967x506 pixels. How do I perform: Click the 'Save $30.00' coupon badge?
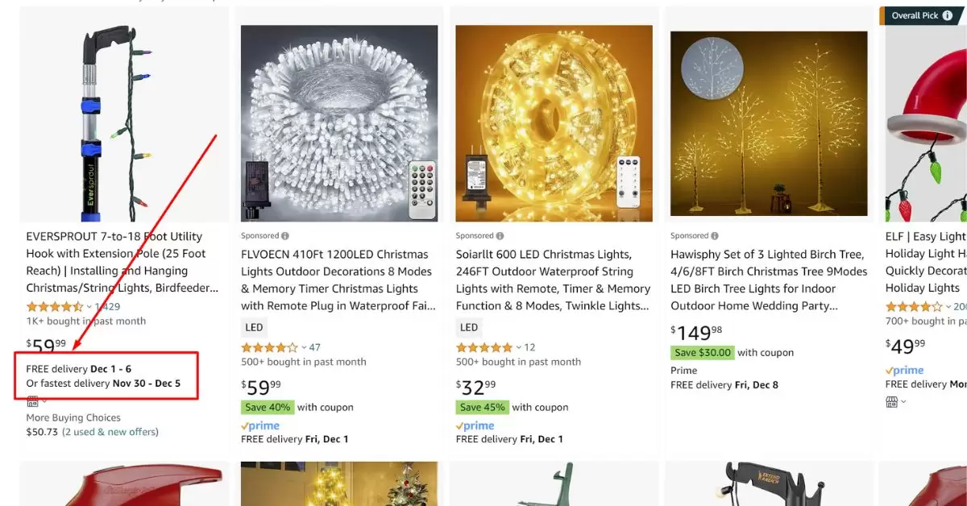tap(703, 352)
